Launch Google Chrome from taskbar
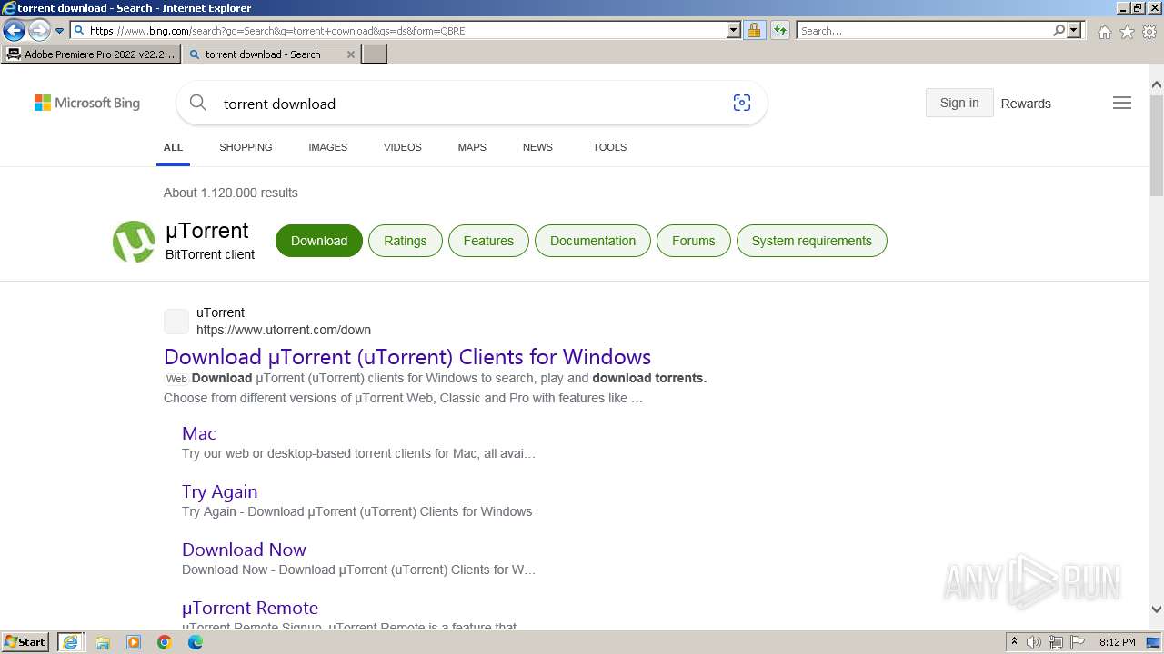 165,642
